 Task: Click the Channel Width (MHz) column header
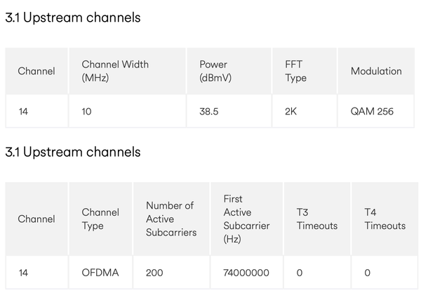[115, 71]
